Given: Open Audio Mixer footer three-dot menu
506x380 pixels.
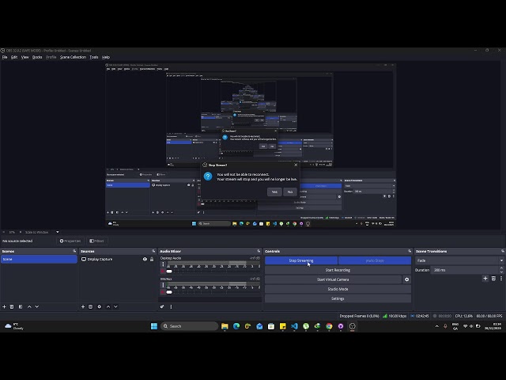Looking at the screenshot, I should point(171,306).
